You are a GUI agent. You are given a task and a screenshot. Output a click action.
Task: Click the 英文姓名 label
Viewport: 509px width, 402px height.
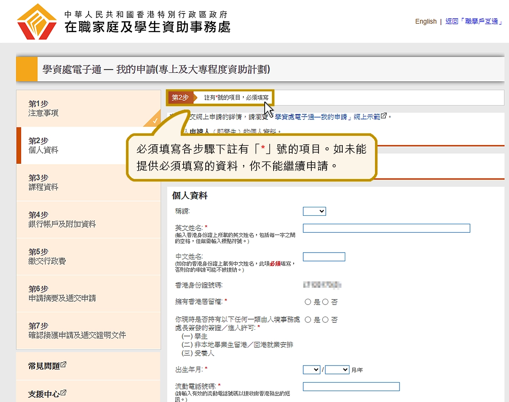click(x=190, y=228)
